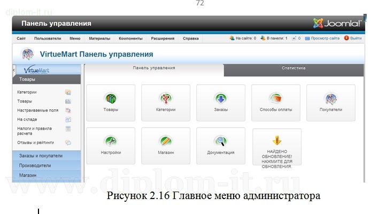
Task: Click the yellow update-found arrow icon
Action: 277,140
